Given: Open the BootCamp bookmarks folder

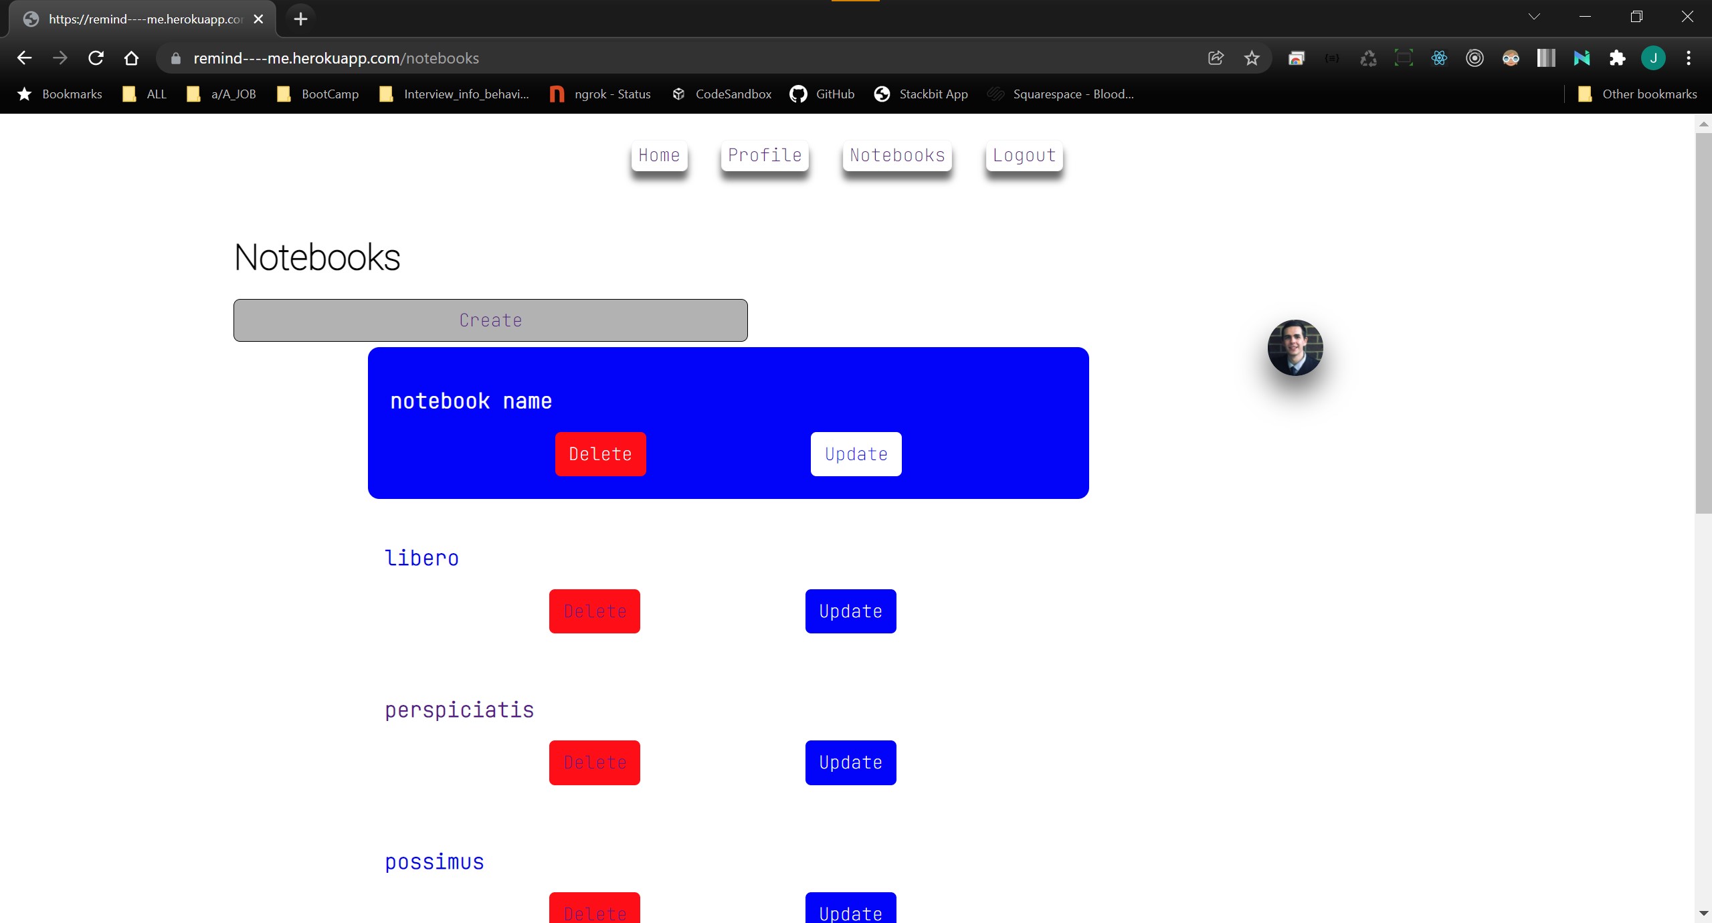Looking at the screenshot, I should click(x=318, y=94).
